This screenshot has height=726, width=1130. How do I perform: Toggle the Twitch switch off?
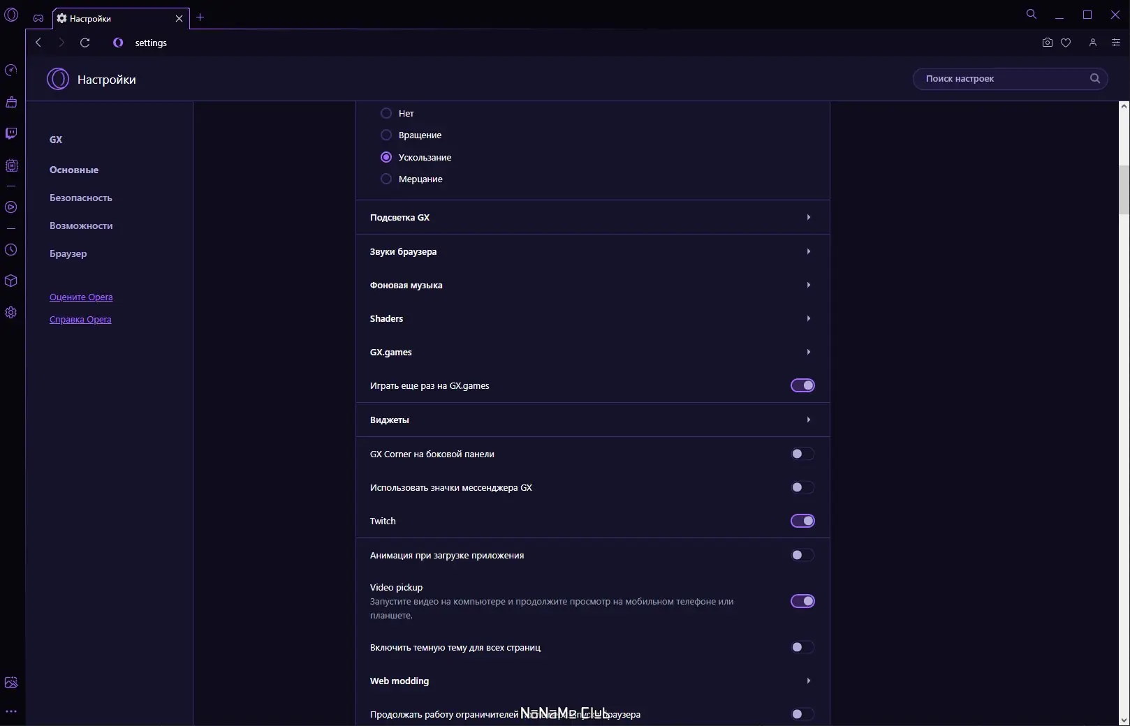(802, 521)
